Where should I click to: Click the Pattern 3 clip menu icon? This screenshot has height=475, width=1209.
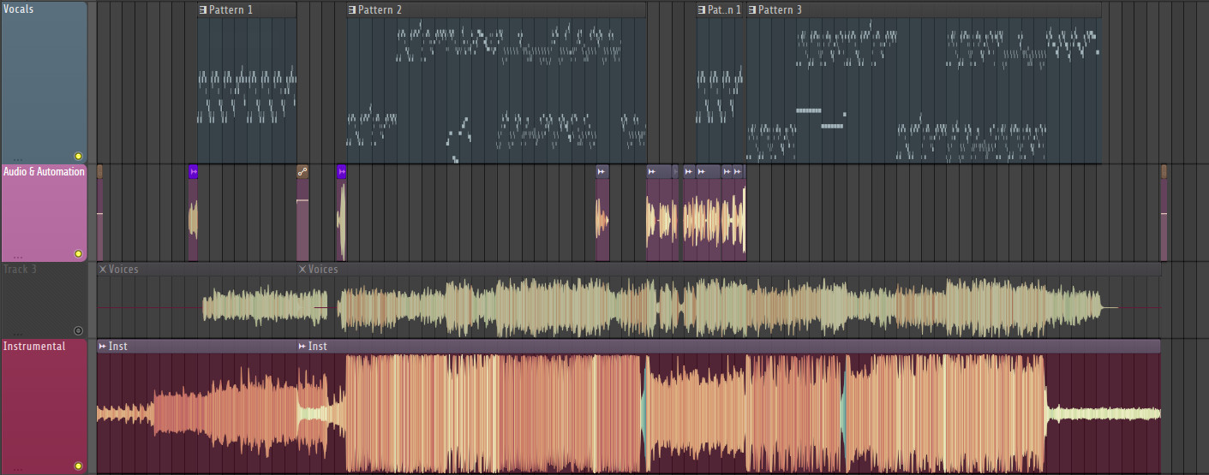coord(753,10)
